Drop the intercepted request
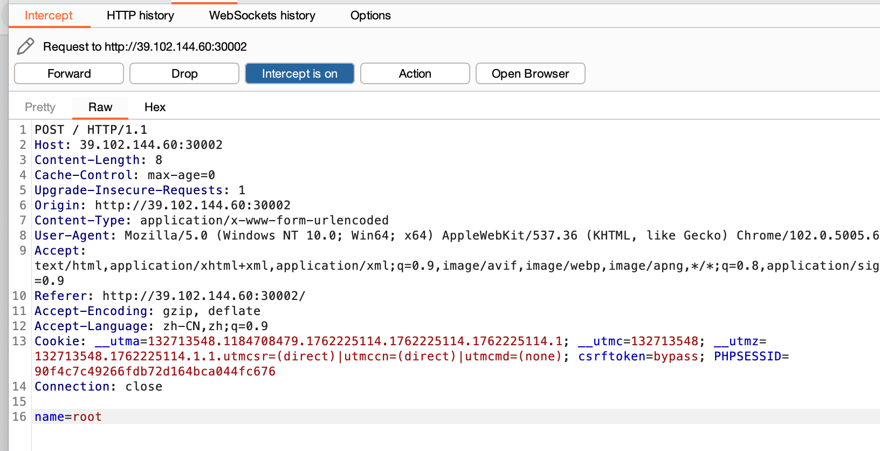The image size is (880, 451). (184, 73)
